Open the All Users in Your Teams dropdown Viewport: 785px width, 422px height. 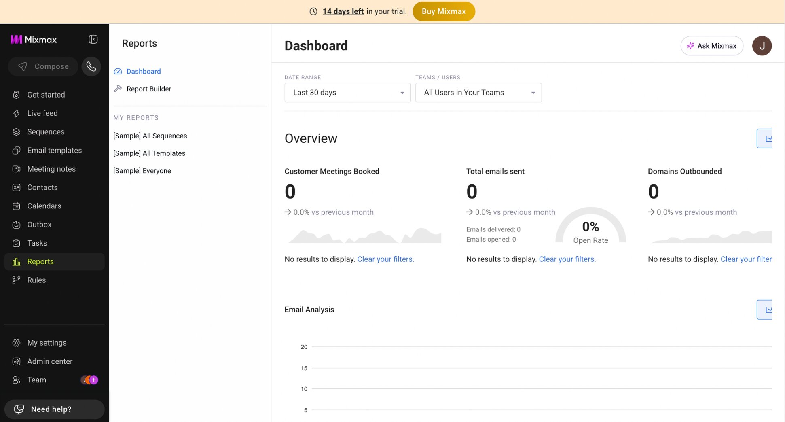pos(478,93)
